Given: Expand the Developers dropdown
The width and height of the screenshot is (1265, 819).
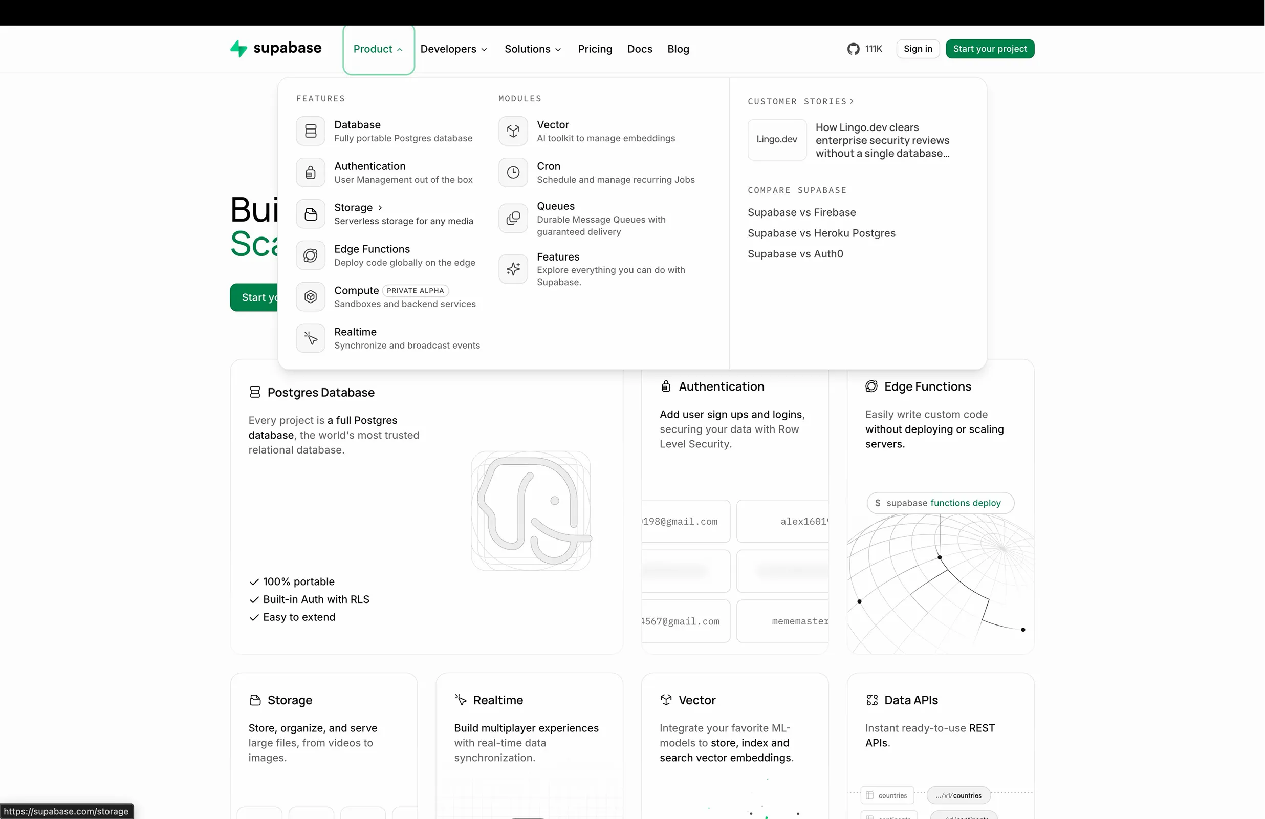Looking at the screenshot, I should (453, 49).
